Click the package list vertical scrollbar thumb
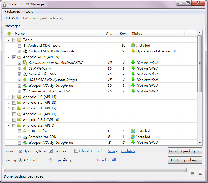This screenshot has height=183, width=208. (x=200, y=64)
